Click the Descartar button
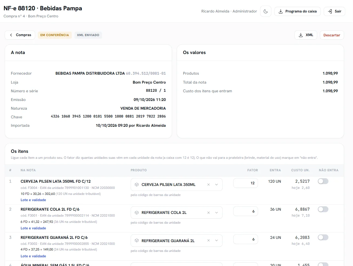 (x=332, y=35)
